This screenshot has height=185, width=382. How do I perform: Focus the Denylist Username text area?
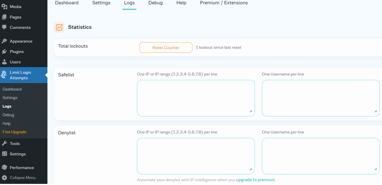[x=321, y=156]
